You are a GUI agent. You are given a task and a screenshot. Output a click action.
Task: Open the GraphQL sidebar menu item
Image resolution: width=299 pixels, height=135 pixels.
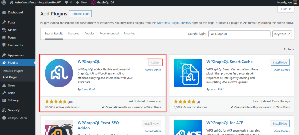point(14,111)
